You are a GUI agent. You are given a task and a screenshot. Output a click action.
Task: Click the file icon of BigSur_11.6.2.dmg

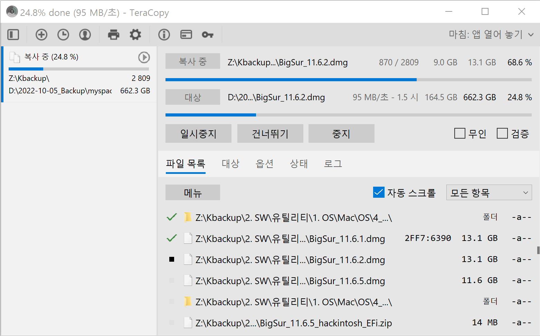(188, 259)
